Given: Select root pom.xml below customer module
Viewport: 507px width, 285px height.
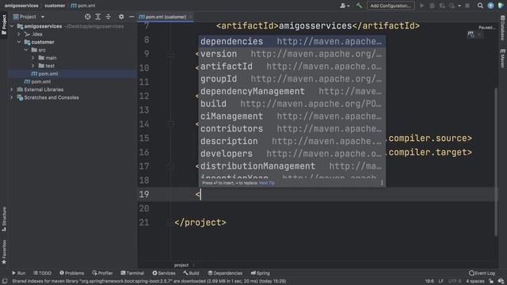Looking at the screenshot, I should point(37,82).
